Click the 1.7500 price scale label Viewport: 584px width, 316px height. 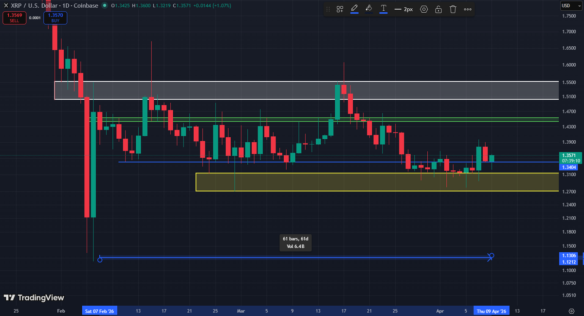tap(569, 16)
